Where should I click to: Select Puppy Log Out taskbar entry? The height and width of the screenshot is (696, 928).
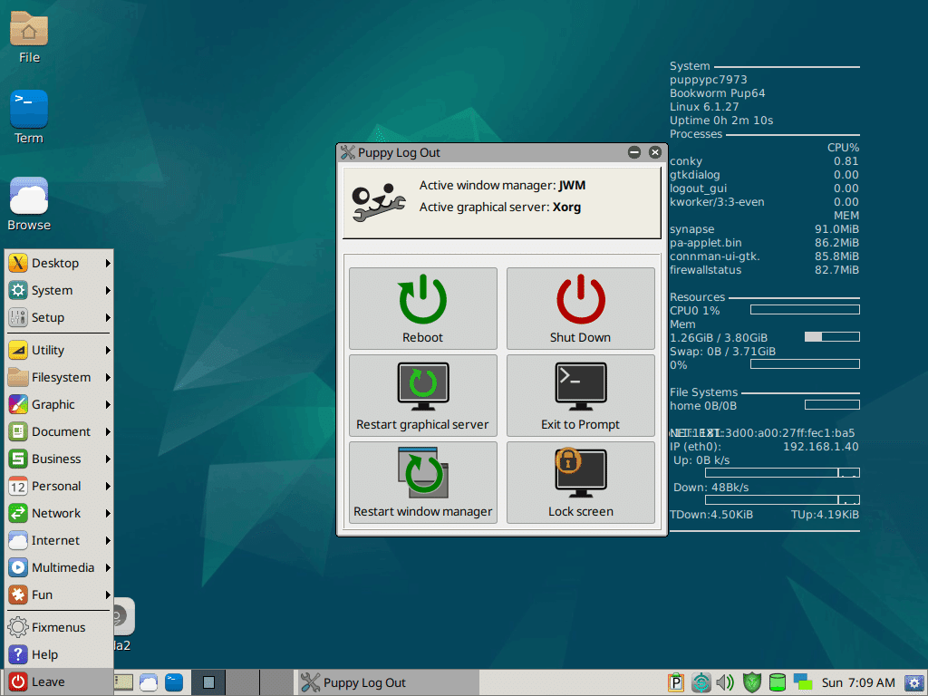coord(387,682)
